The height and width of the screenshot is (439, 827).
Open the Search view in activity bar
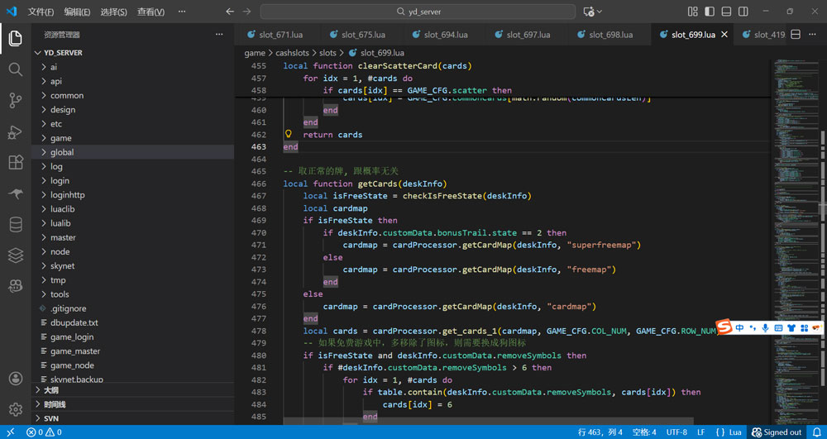pos(15,69)
